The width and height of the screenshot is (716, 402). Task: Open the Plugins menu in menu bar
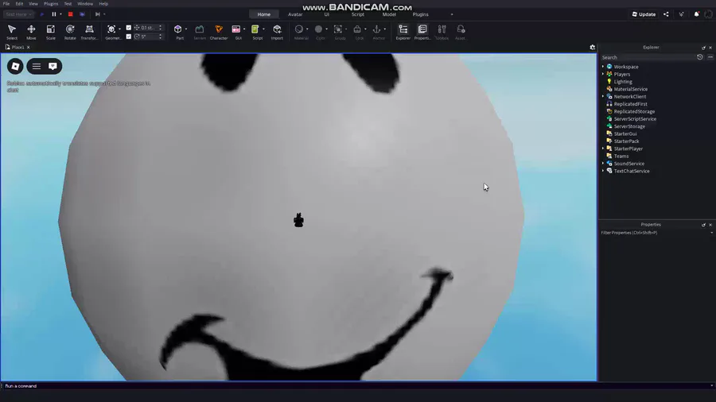(x=51, y=4)
